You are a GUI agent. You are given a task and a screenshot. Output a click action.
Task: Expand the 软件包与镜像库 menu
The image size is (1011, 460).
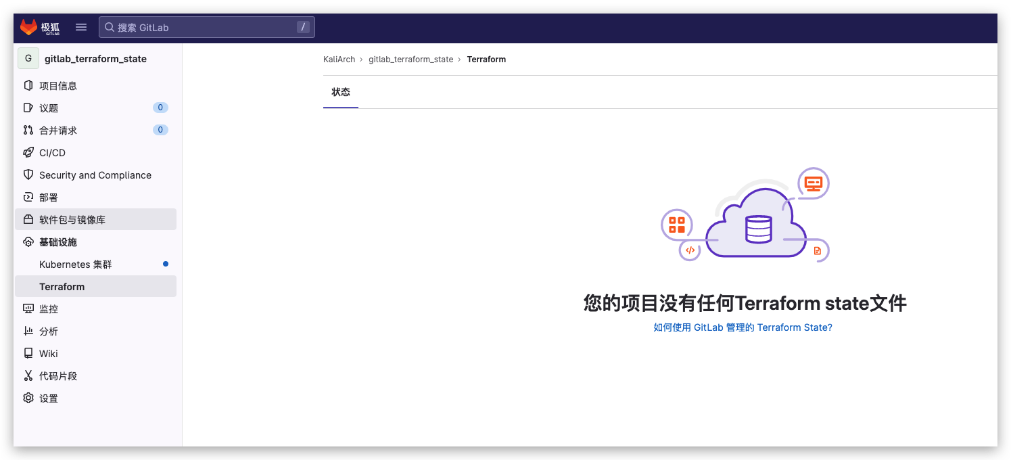[72, 220]
